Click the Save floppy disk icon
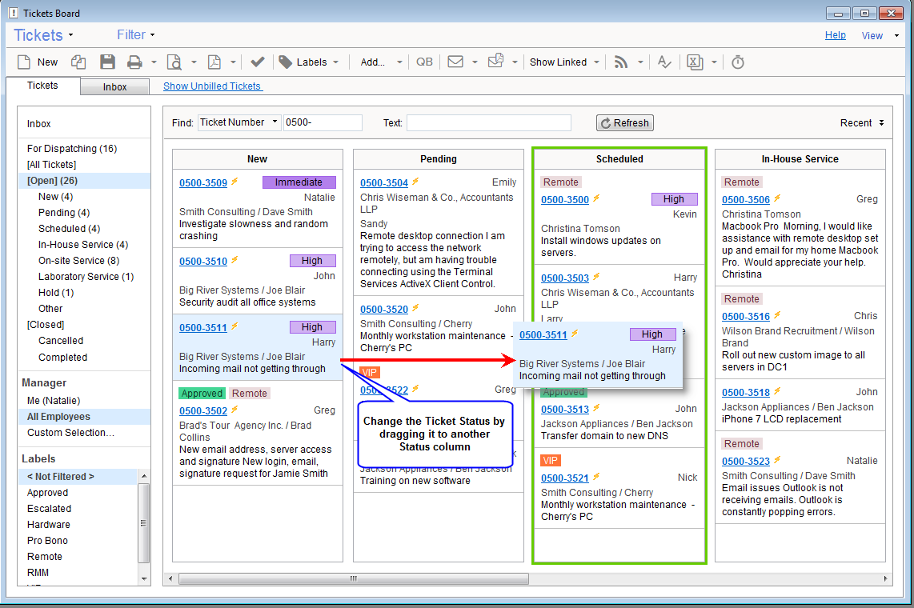The width and height of the screenshot is (914, 608). [107, 62]
